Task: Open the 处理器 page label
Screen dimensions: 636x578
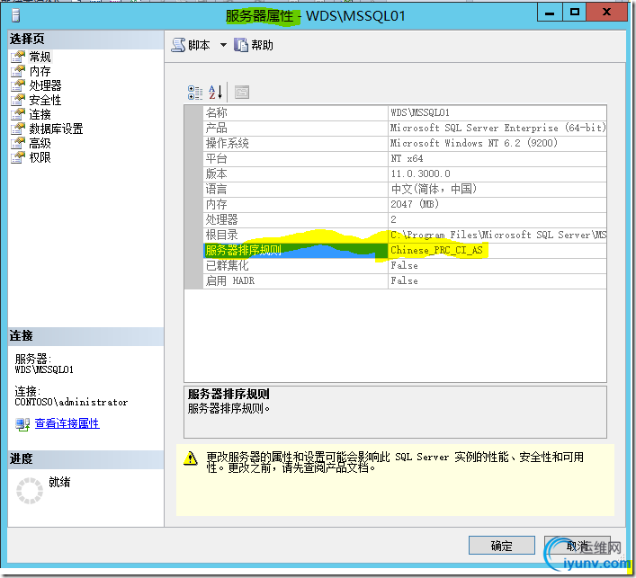Action: (45, 85)
